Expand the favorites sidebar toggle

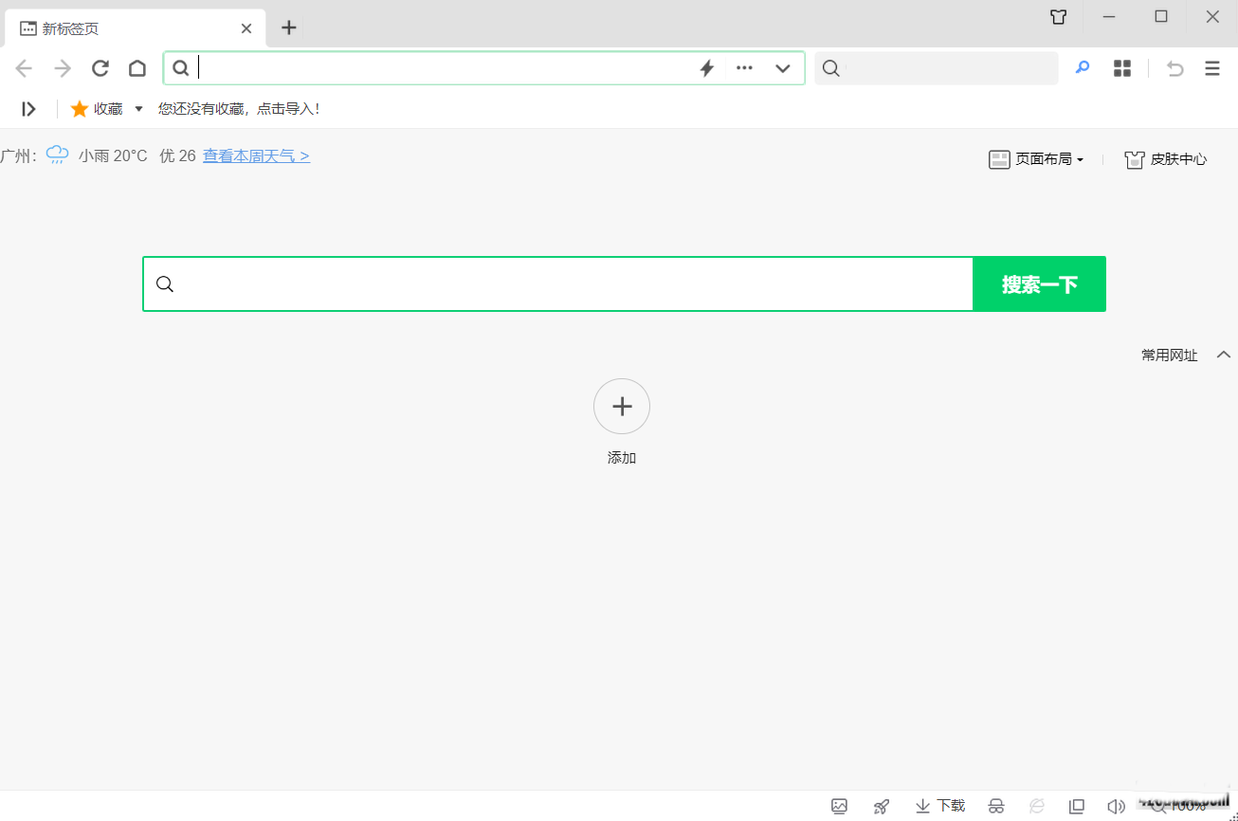click(28, 109)
